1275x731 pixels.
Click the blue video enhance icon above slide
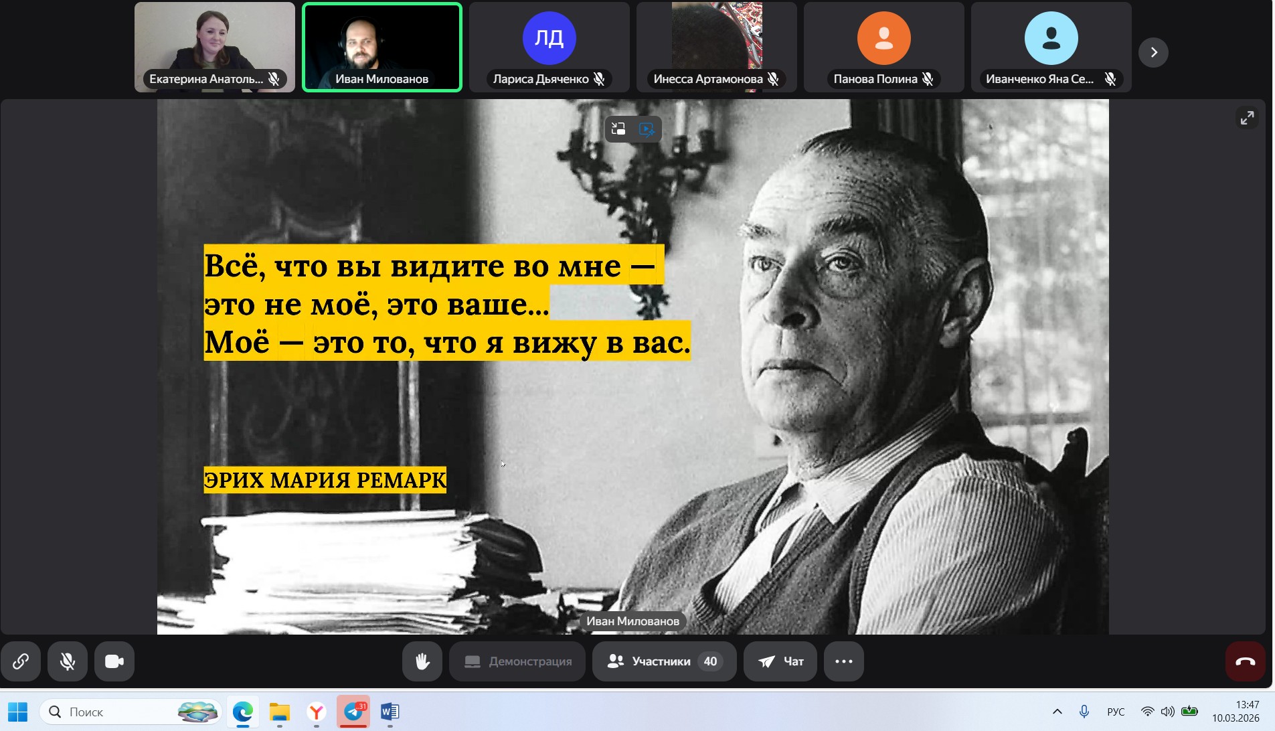(x=647, y=129)
